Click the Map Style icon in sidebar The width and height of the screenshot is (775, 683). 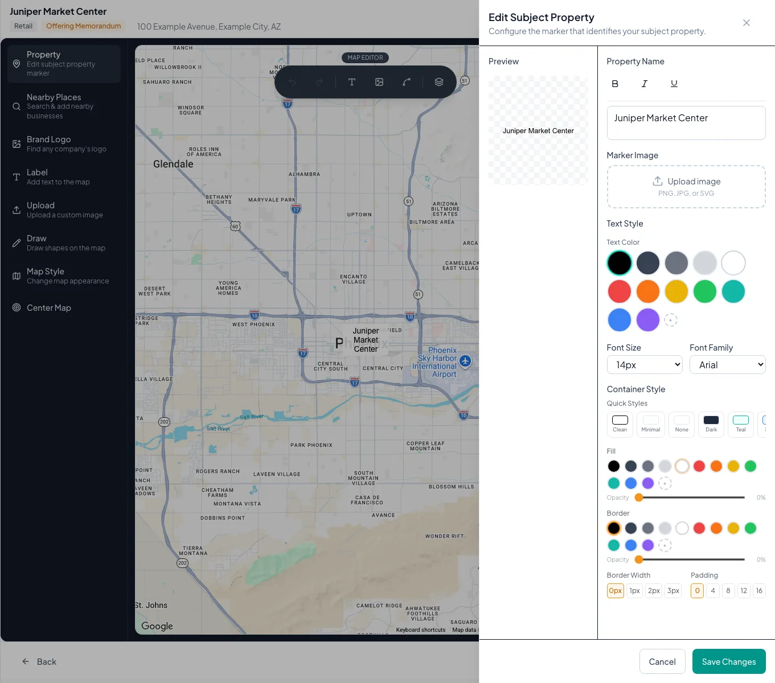17,276
